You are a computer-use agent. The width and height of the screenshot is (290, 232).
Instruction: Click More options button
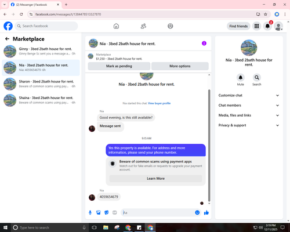click(x=180, y=66)
